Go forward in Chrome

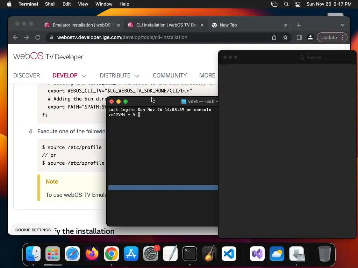(x=27, y=37)
